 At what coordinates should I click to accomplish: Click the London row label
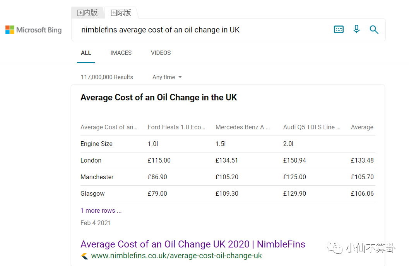pyautogui.click(x=91, y=161)
